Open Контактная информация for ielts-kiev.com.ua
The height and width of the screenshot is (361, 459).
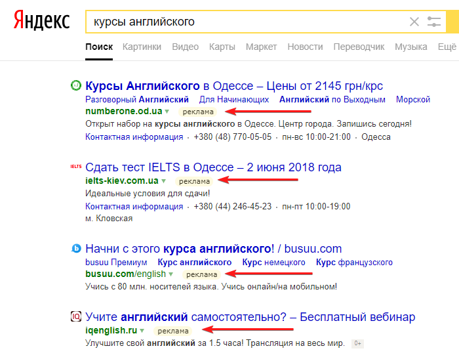134,207
